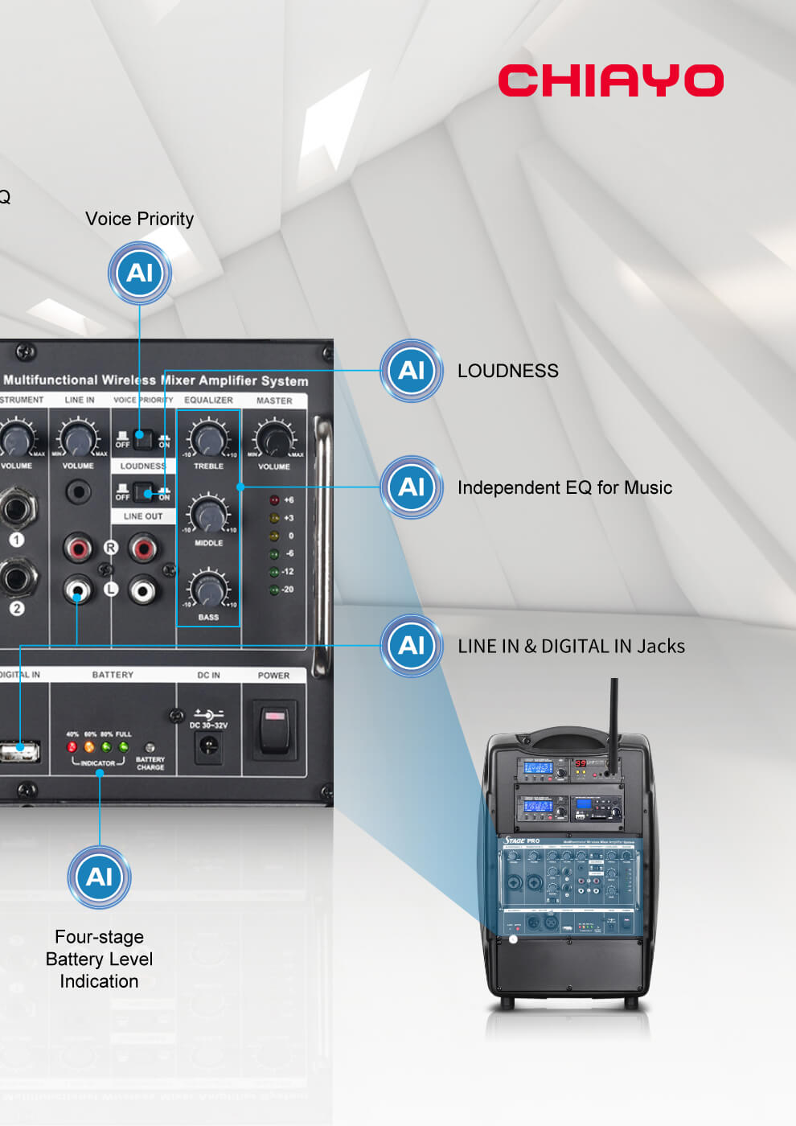Click the -12 level meter LED
The width and height of the screenshot is (796, 1126).
(274, 572)
